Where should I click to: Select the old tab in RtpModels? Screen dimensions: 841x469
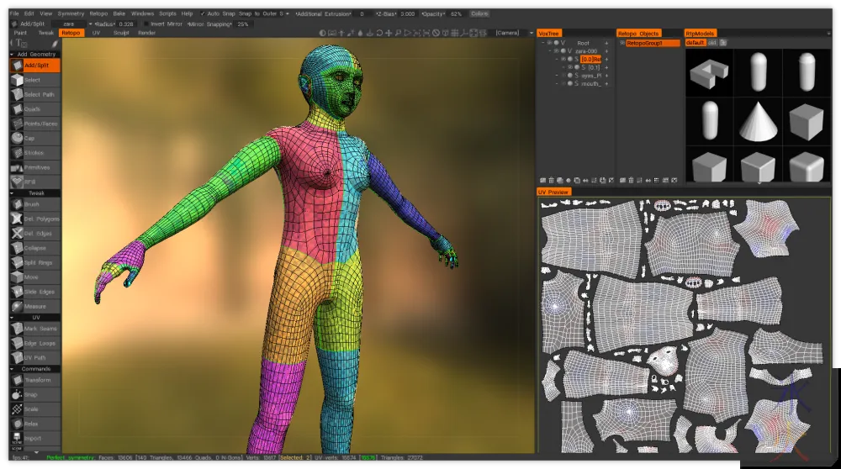click(712, 43)
